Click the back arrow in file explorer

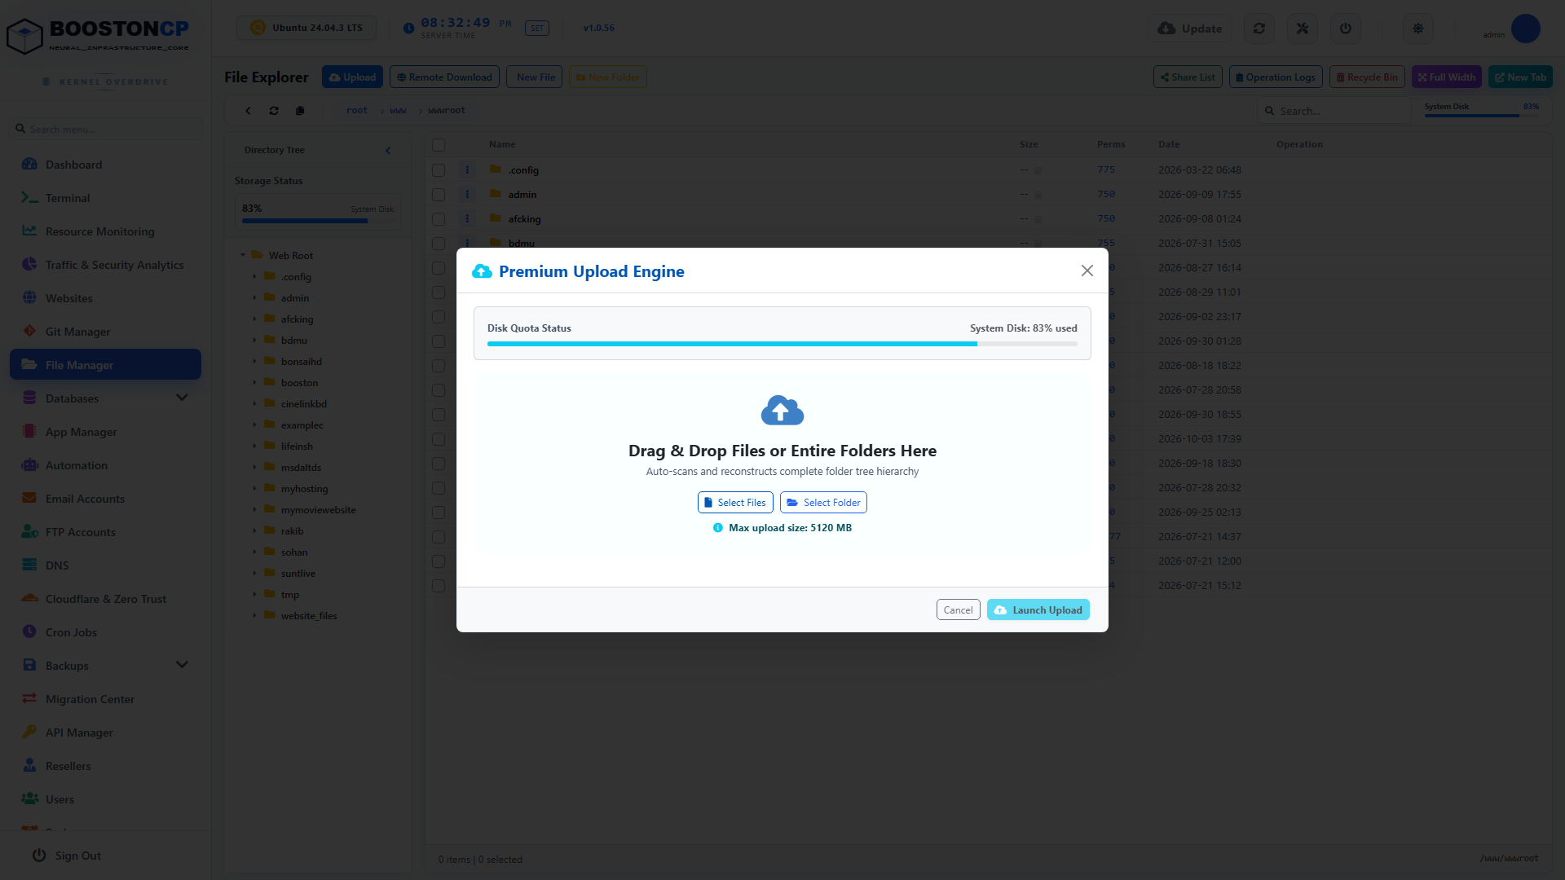[x=248, y=111]
